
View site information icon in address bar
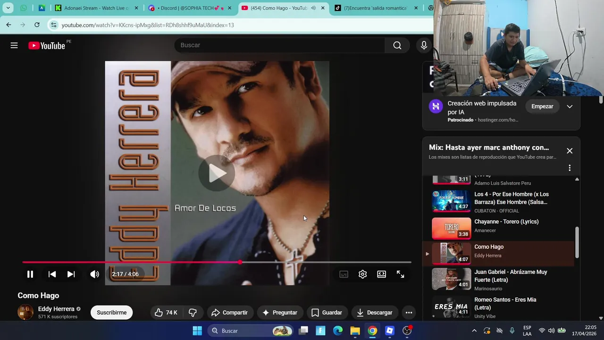54,25
